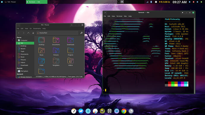205x115 pixels.
Task: Click the Bluetooth tray icon
Action: [151, 2]
